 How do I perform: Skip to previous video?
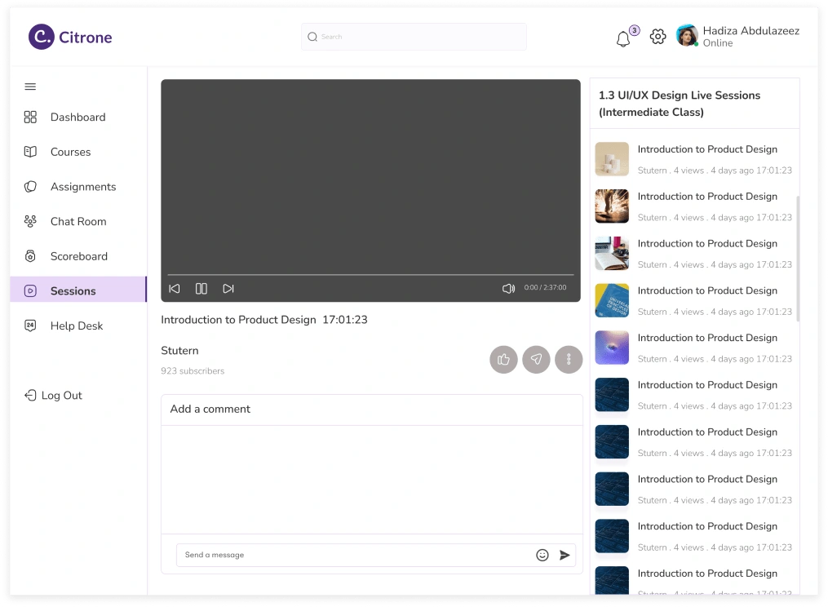point(175,289)
